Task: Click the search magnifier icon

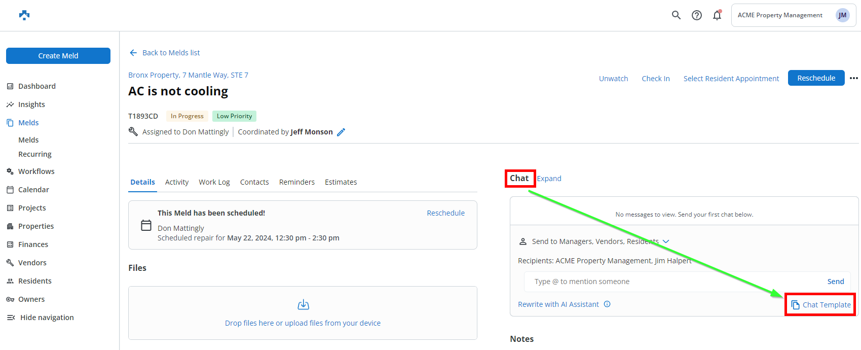Action: 676,15
